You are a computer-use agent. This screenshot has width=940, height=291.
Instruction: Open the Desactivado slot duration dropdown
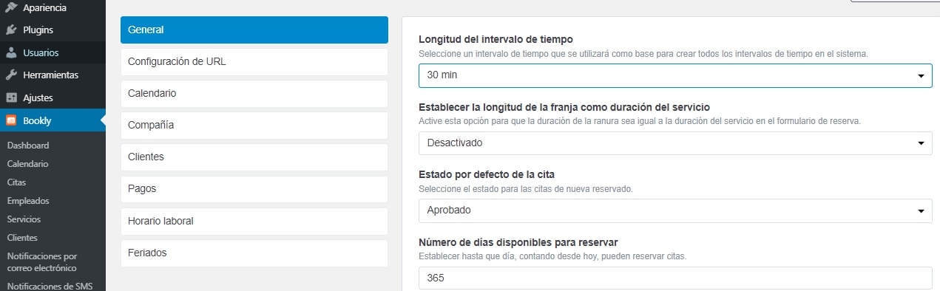pyautogui.click(x=675, y=143)
